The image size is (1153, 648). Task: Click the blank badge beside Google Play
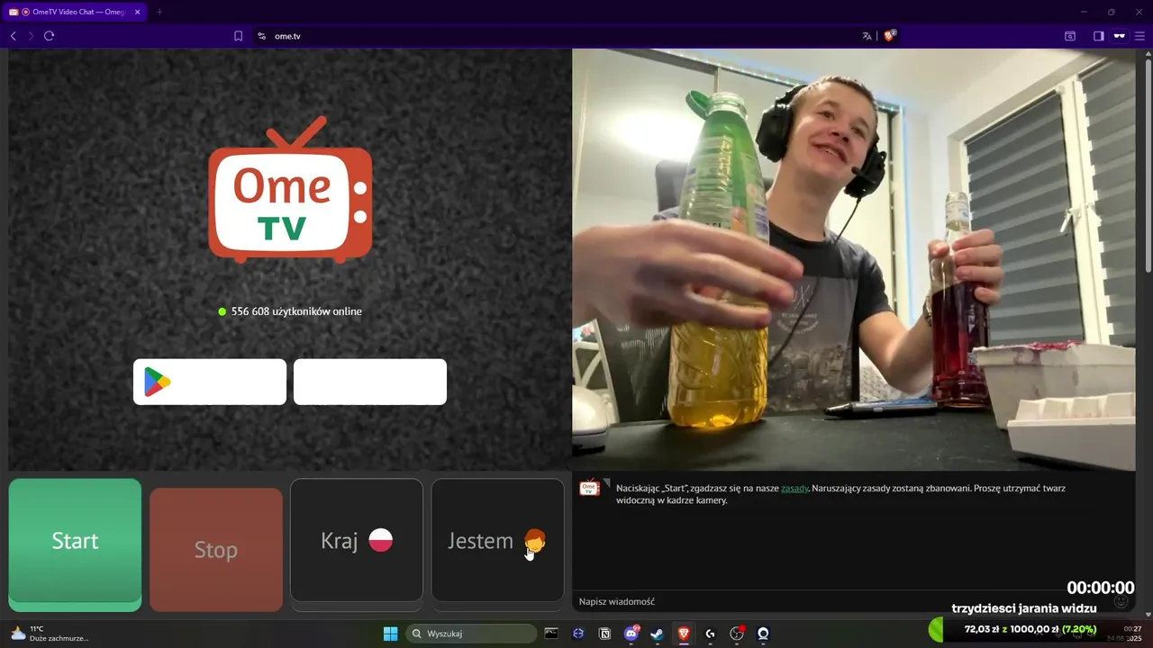point(370,382)
